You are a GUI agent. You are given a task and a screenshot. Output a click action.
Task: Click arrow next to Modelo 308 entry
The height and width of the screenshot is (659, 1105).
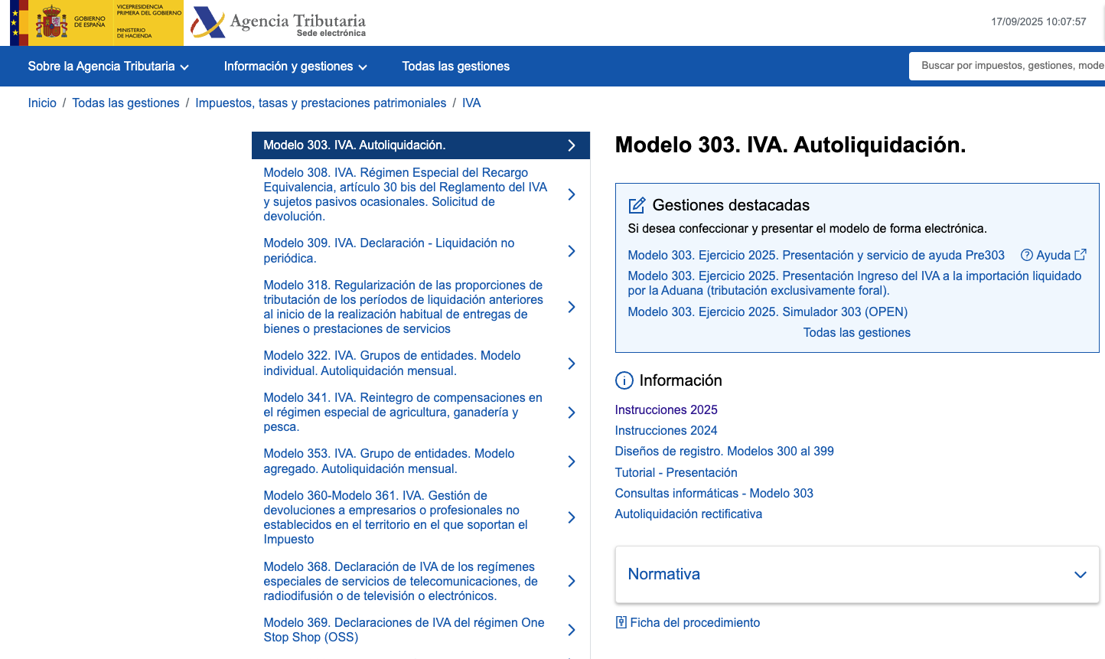pos(572,194)
